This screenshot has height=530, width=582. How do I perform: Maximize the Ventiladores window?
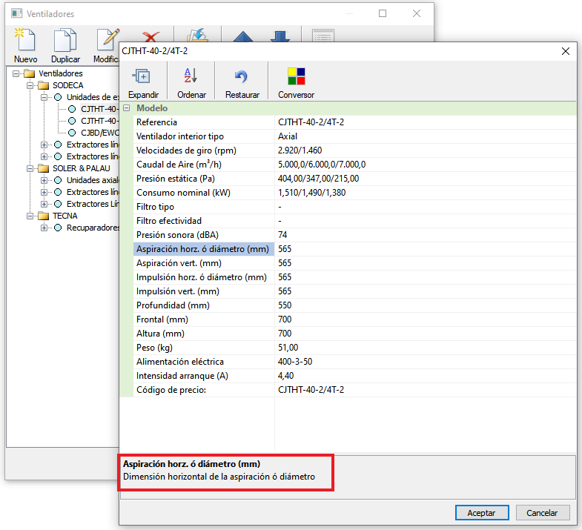pos(383,14)
